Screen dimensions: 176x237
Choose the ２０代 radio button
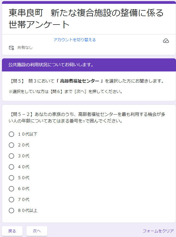point(11,145)
